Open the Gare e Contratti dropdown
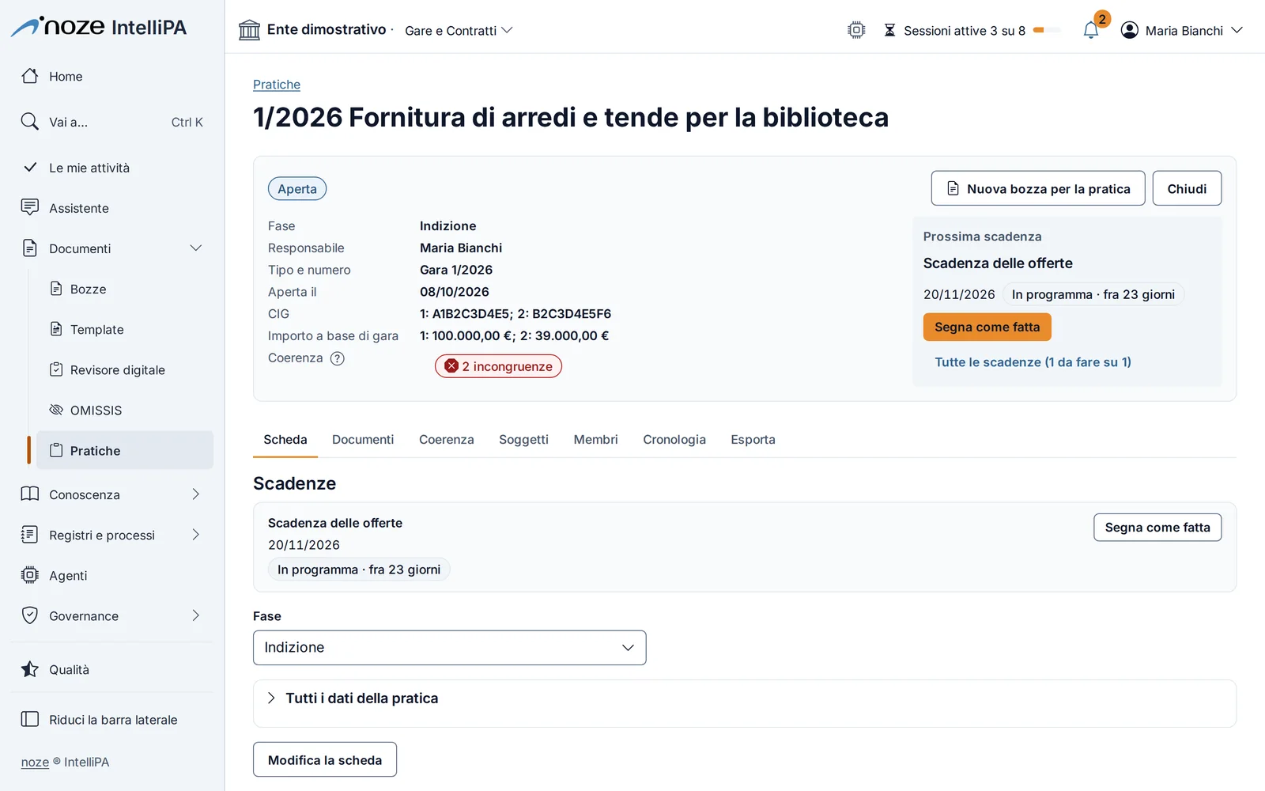 (459, 30)
